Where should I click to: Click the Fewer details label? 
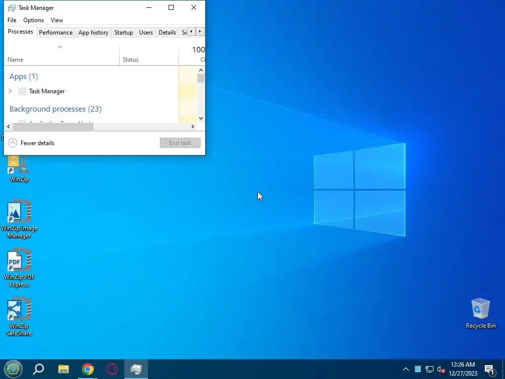(37, 143)
